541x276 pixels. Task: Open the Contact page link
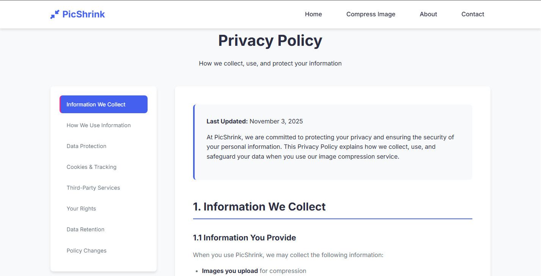[x=473, y=14]
